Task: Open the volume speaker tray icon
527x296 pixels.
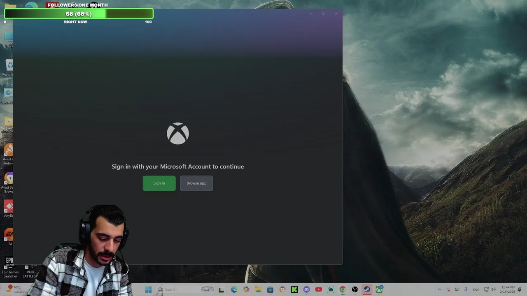Action: [493, 289]
